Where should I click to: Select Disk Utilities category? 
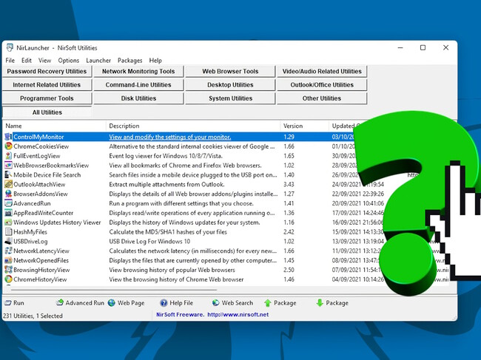138,98
